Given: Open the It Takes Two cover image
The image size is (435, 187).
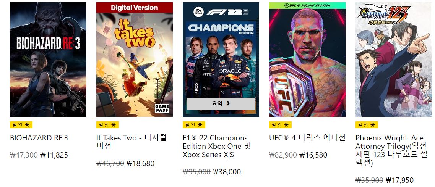Looking at the screenshot, I should coord(135,60).
